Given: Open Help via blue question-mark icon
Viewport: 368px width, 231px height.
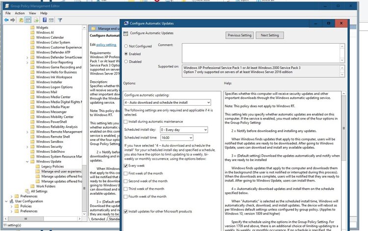Looking at the screenshot, I should click(x=45, y=20).
